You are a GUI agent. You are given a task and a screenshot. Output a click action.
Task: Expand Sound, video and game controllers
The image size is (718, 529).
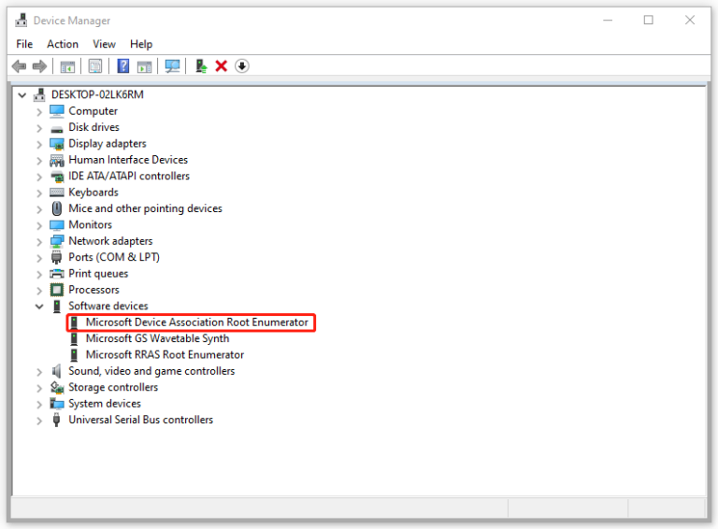coord(39,372)
